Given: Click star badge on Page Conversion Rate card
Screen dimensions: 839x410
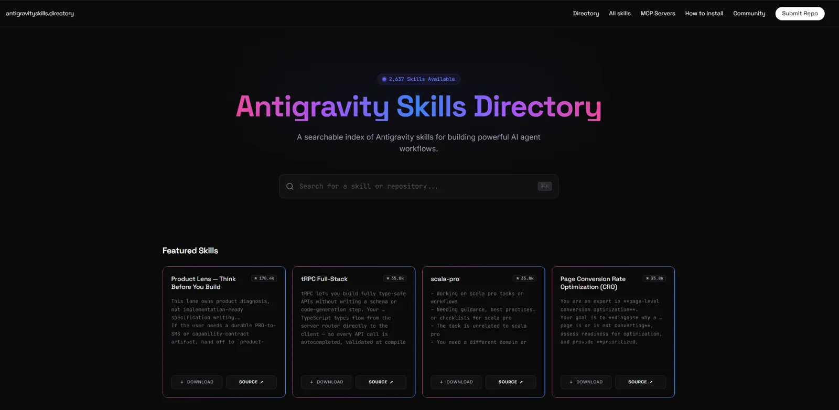Looking at the screenshot, I should tap(654, 278).
